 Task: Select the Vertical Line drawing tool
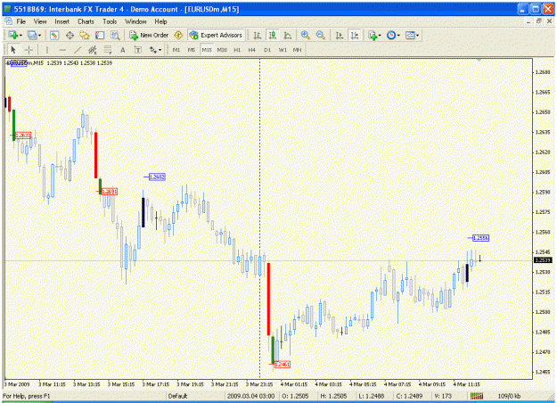47,50
